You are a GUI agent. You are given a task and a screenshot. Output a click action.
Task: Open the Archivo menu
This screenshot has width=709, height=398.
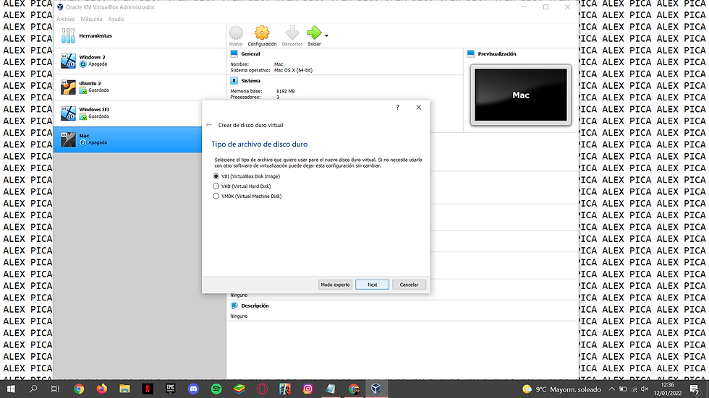66,19
